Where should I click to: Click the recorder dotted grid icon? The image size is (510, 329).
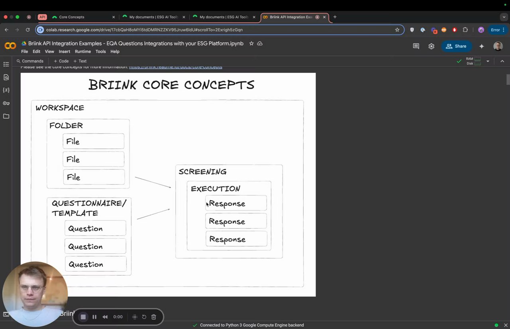(135, 317)
